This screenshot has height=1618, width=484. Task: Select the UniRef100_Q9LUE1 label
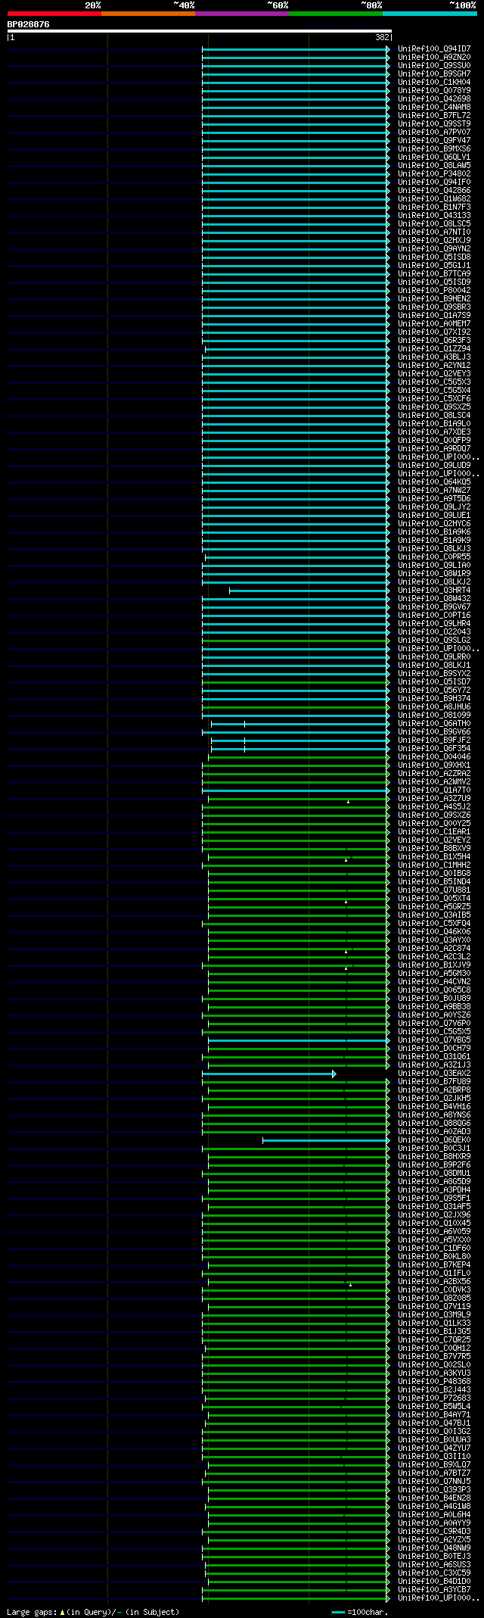[x=434, y=515]
